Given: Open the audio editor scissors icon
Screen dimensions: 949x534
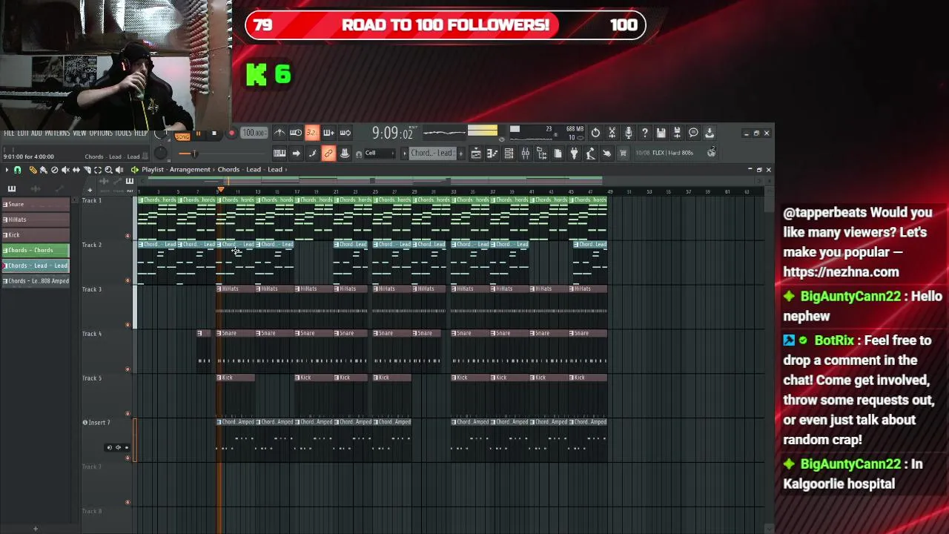Looking at the screenshot, I should coord(612,133).
